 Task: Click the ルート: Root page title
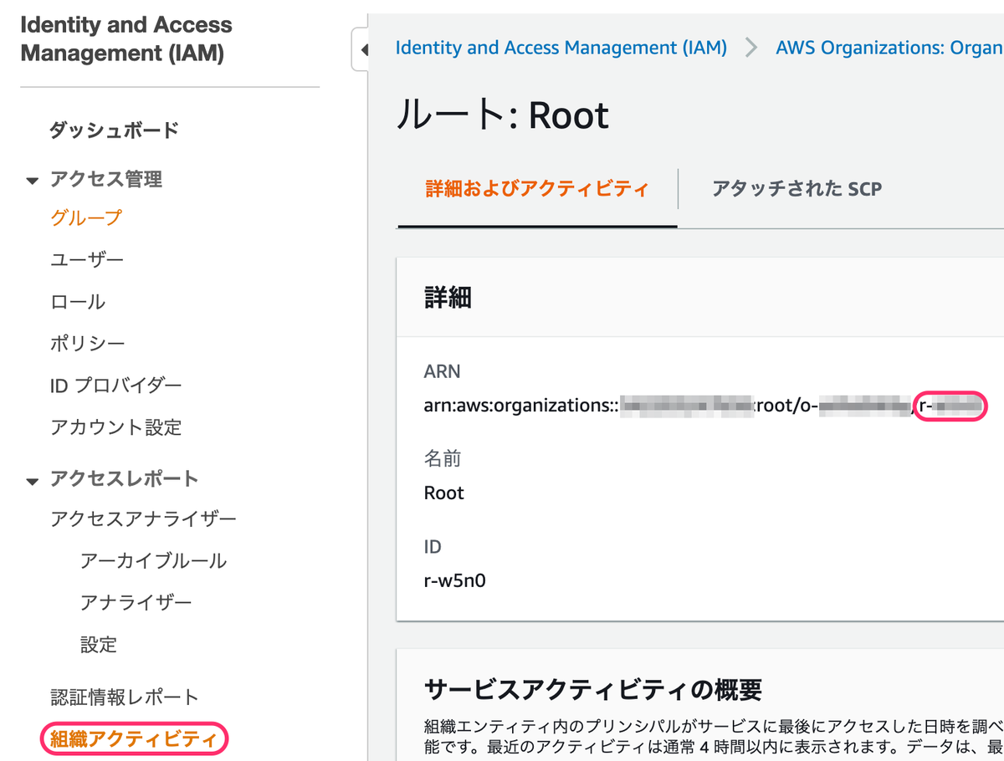coord(503,115)
